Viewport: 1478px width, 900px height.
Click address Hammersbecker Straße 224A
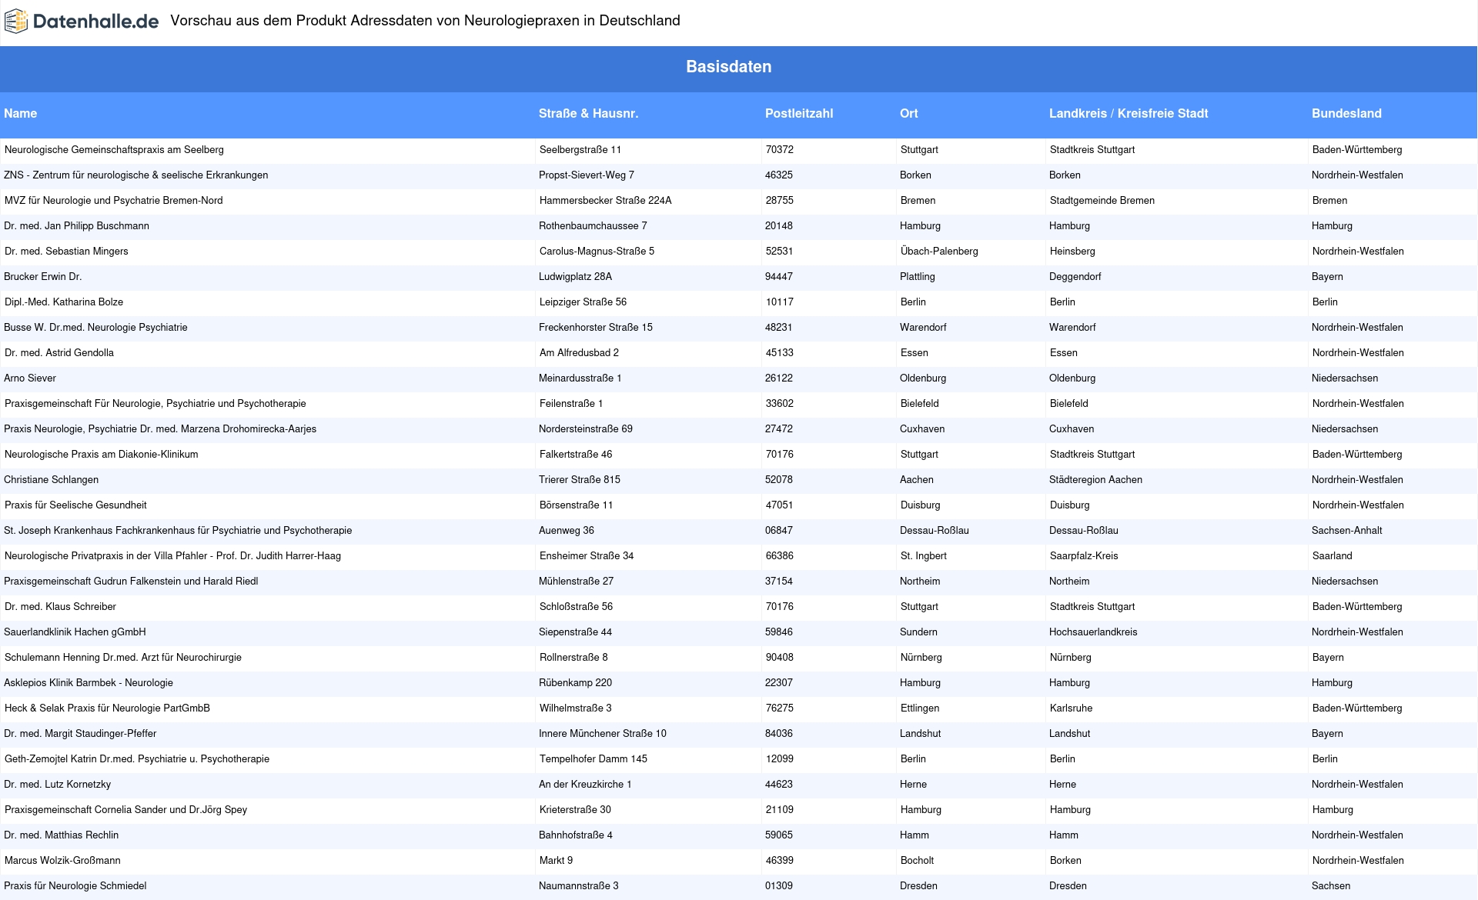click(x=606, y=201)
